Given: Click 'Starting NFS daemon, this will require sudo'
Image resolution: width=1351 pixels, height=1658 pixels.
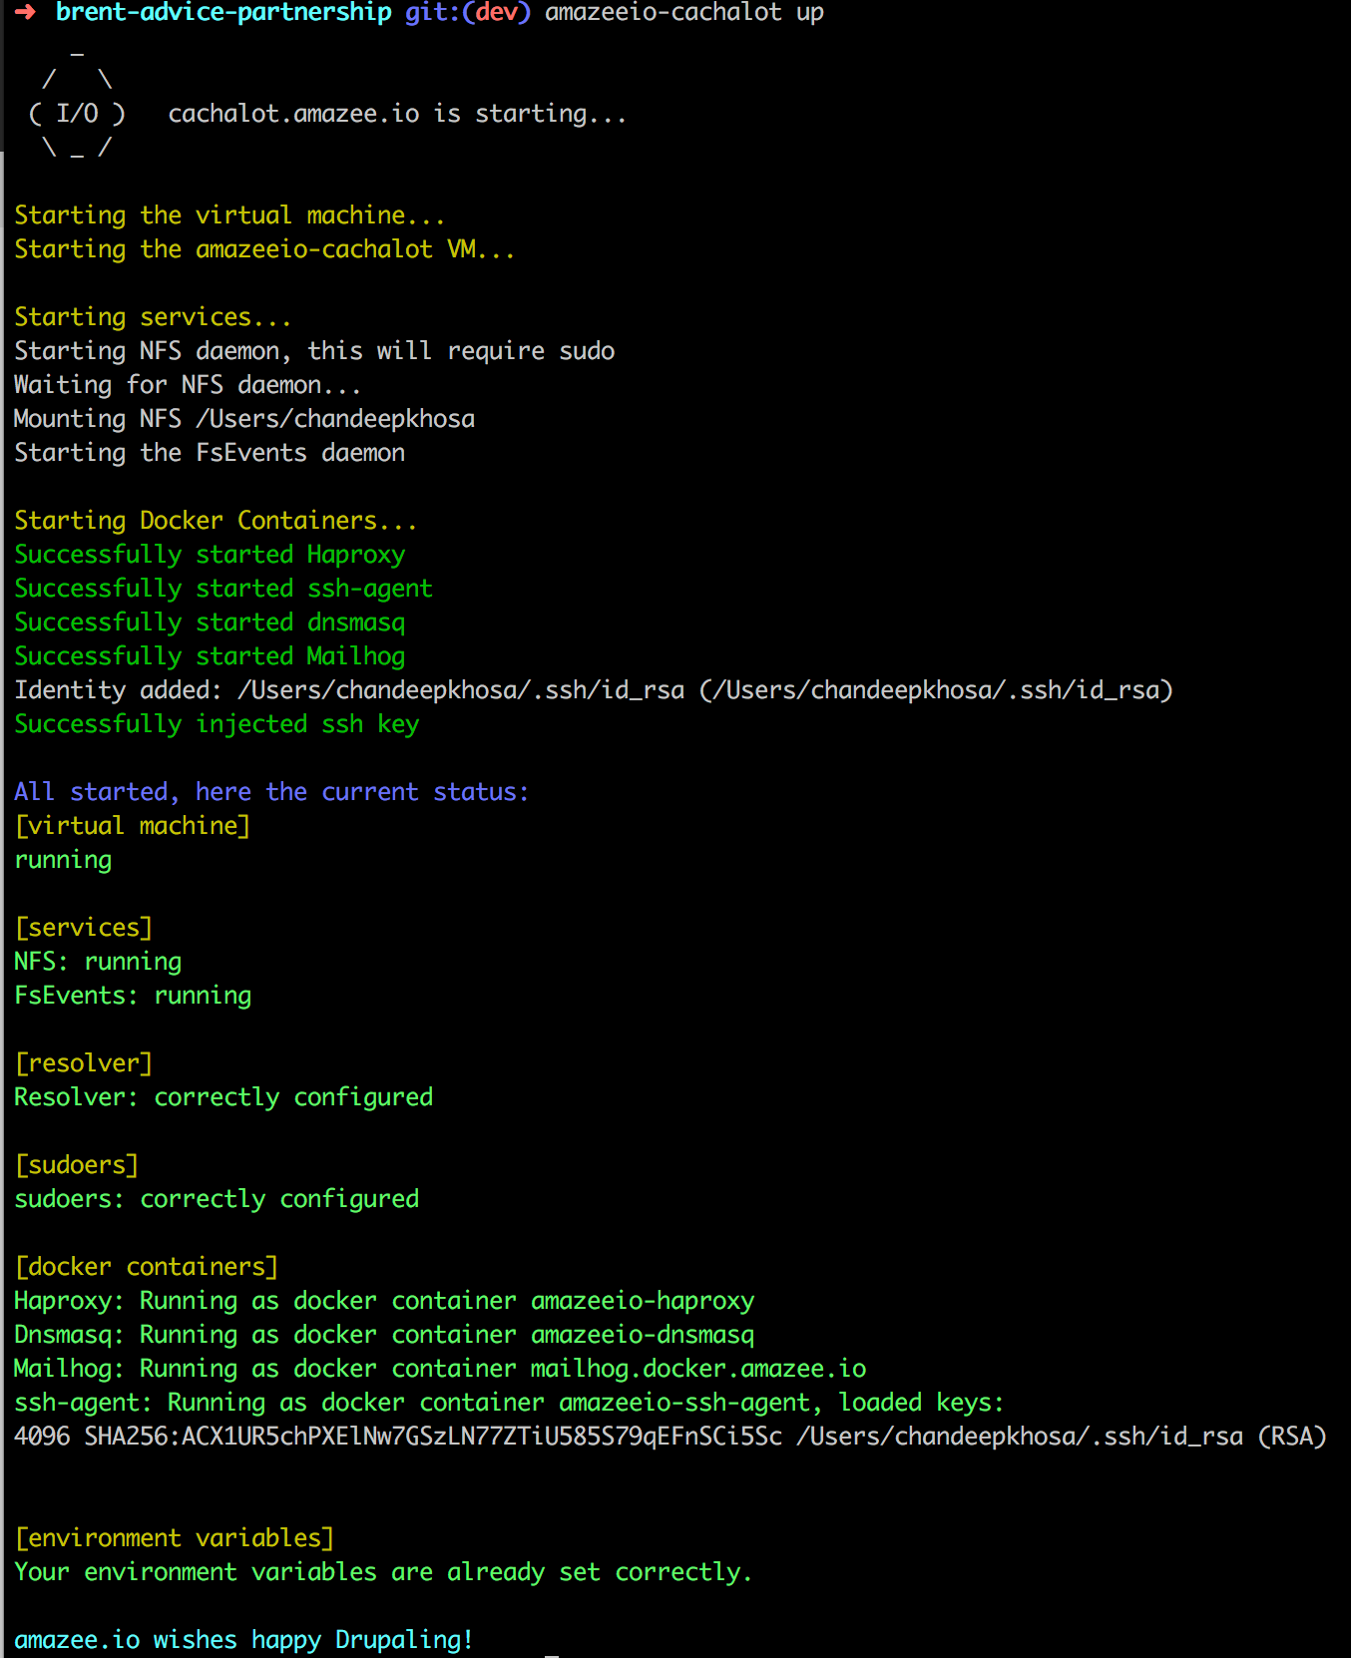Looking at the screenshot, I should tap(314, 351).
